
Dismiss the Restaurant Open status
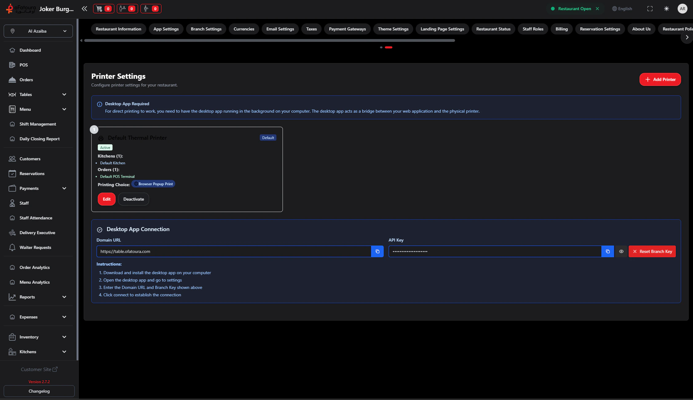(x=597, y=9)
